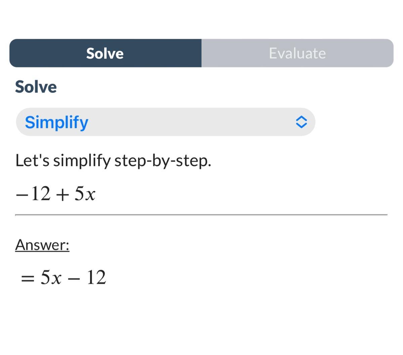Click the "12" in the original expression
403x355 pixels.
click(41, 194)
